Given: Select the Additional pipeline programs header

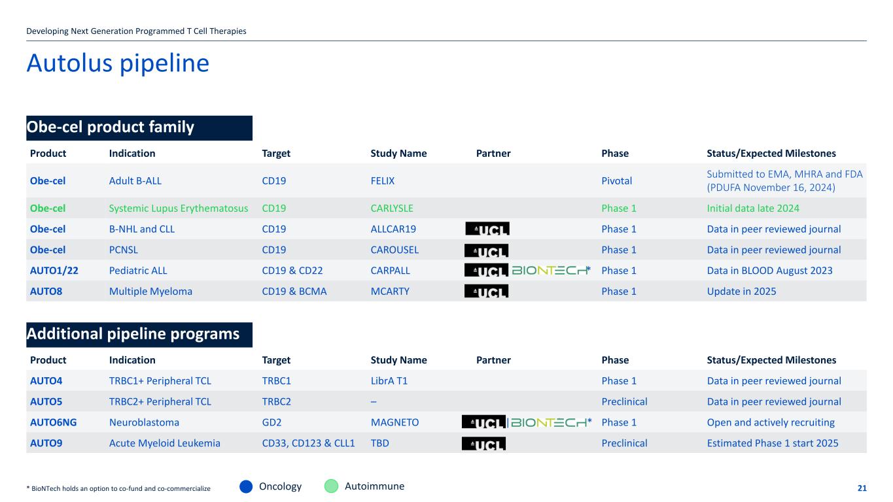Looking at the screenshot, I should point(139,334).
